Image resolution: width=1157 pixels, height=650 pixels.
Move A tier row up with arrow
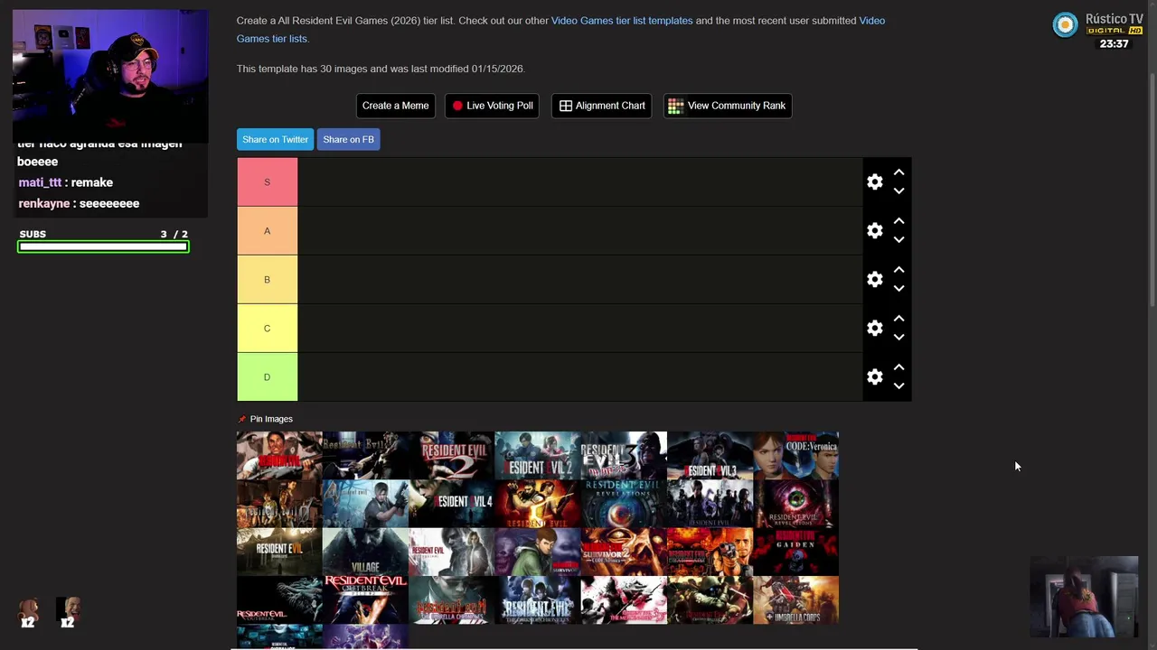click(898, 220)
